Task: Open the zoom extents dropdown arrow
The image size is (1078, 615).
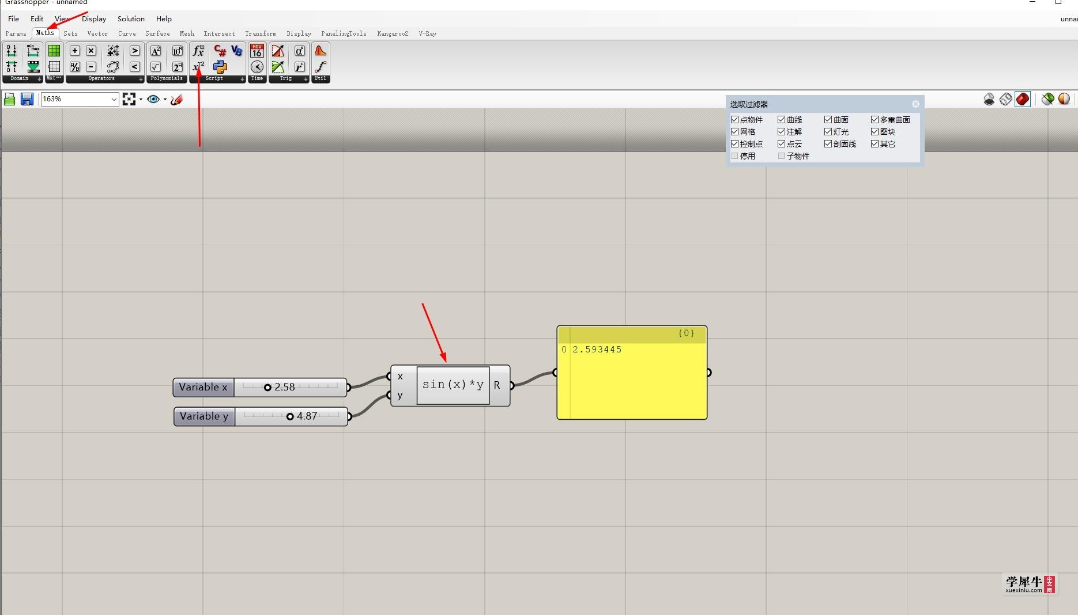Action: pos(141,99)
